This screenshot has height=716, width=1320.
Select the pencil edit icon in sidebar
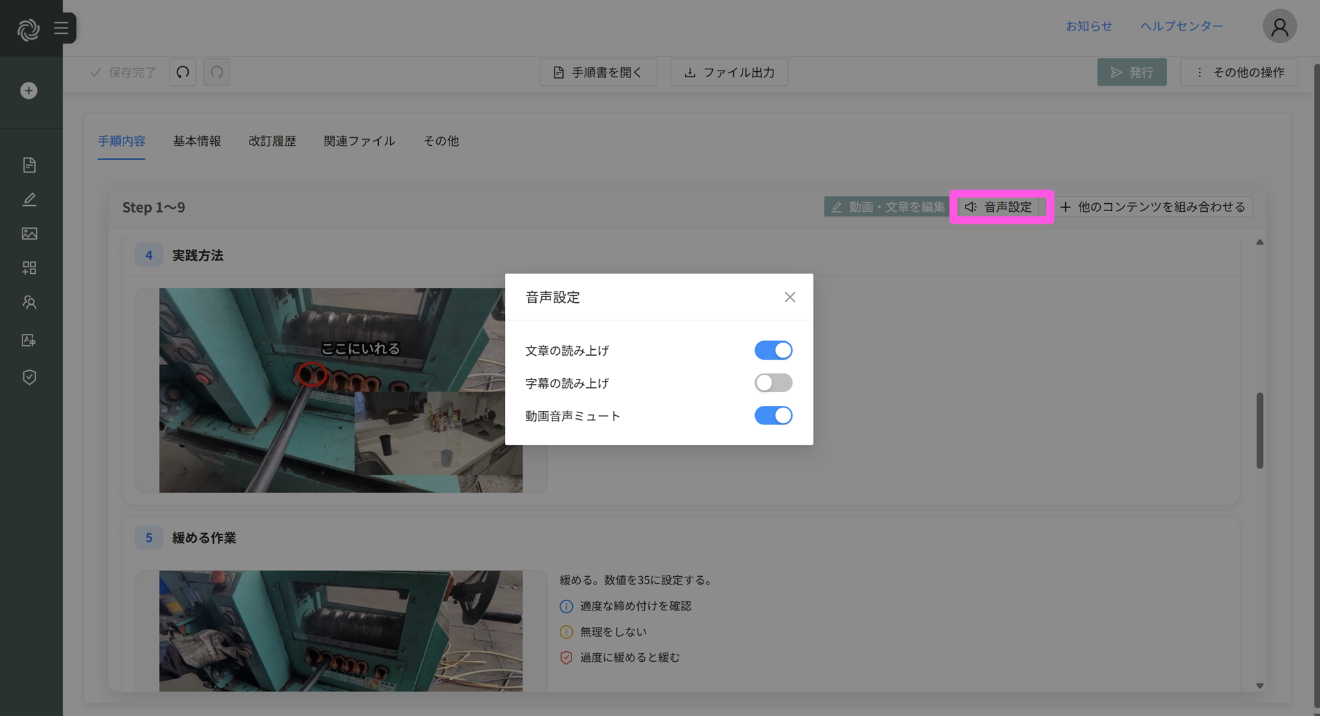pos(29,199)
